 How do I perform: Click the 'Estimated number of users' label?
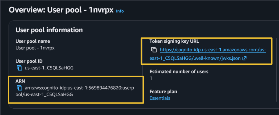[x=179, y=71]
